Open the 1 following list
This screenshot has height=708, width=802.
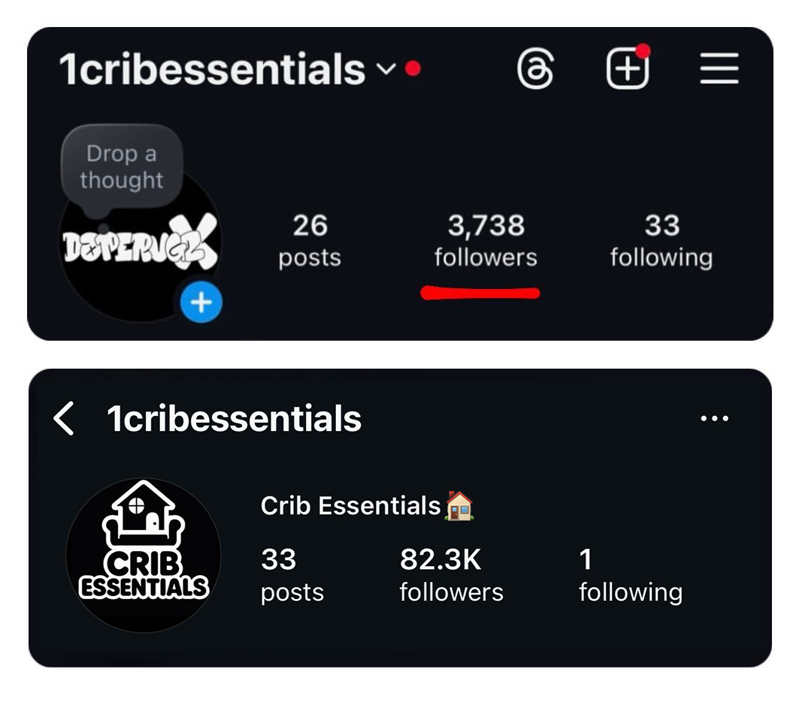pyautogui.click(x=630, y=575)
